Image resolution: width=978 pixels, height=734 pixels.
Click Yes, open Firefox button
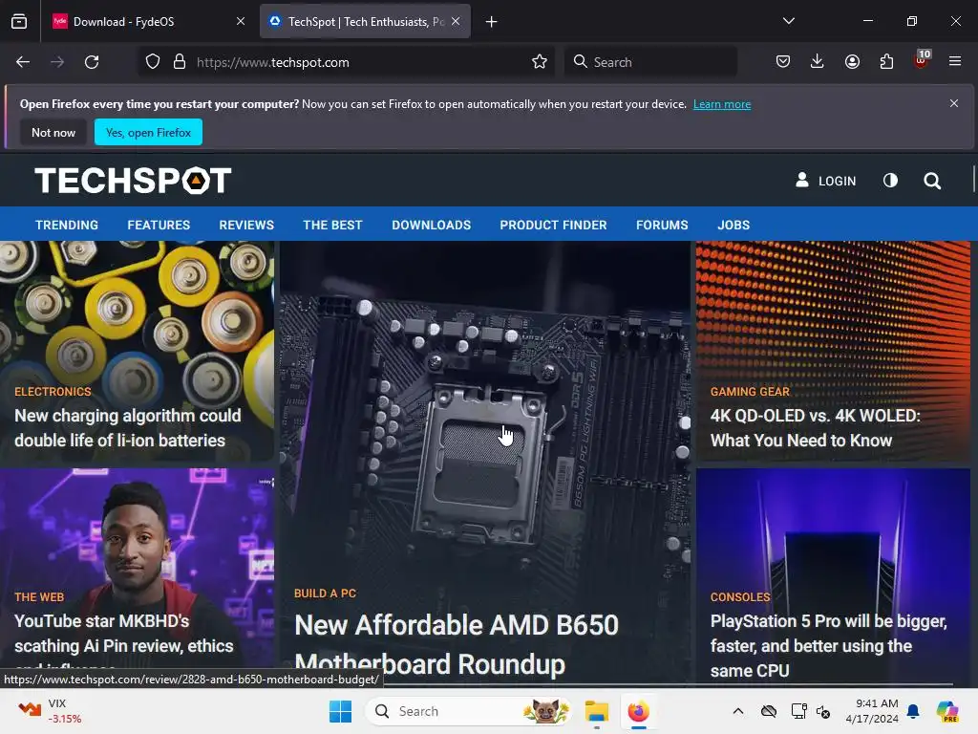(x=148, y=132)
